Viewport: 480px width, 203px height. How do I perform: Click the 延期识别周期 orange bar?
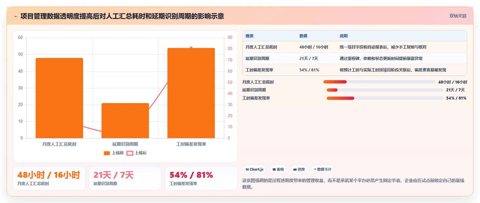point(125,120)
